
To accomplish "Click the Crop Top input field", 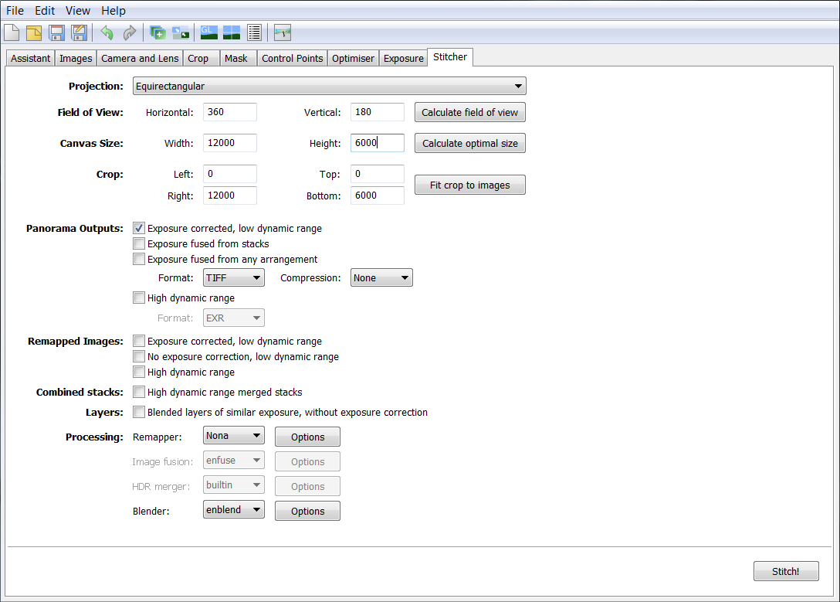I will [377, 174].
